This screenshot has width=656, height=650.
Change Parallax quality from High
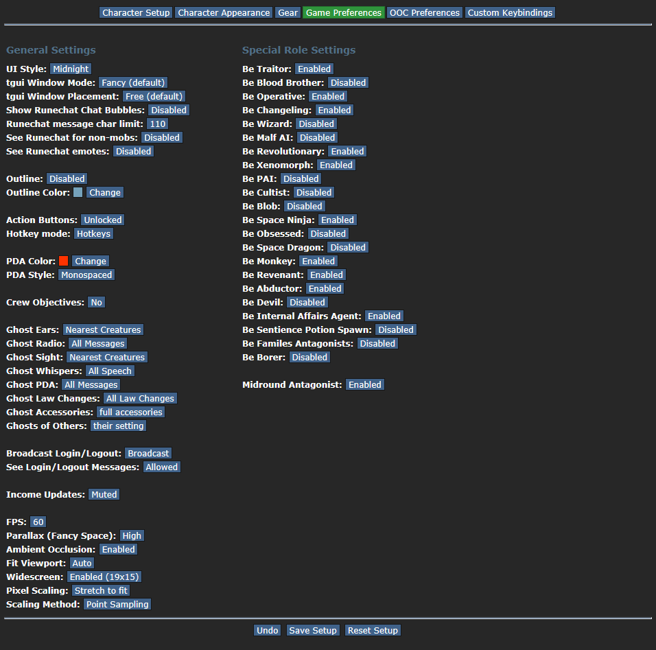point(132,535)
